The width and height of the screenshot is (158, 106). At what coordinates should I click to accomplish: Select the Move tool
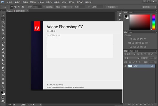pos(3,15)
